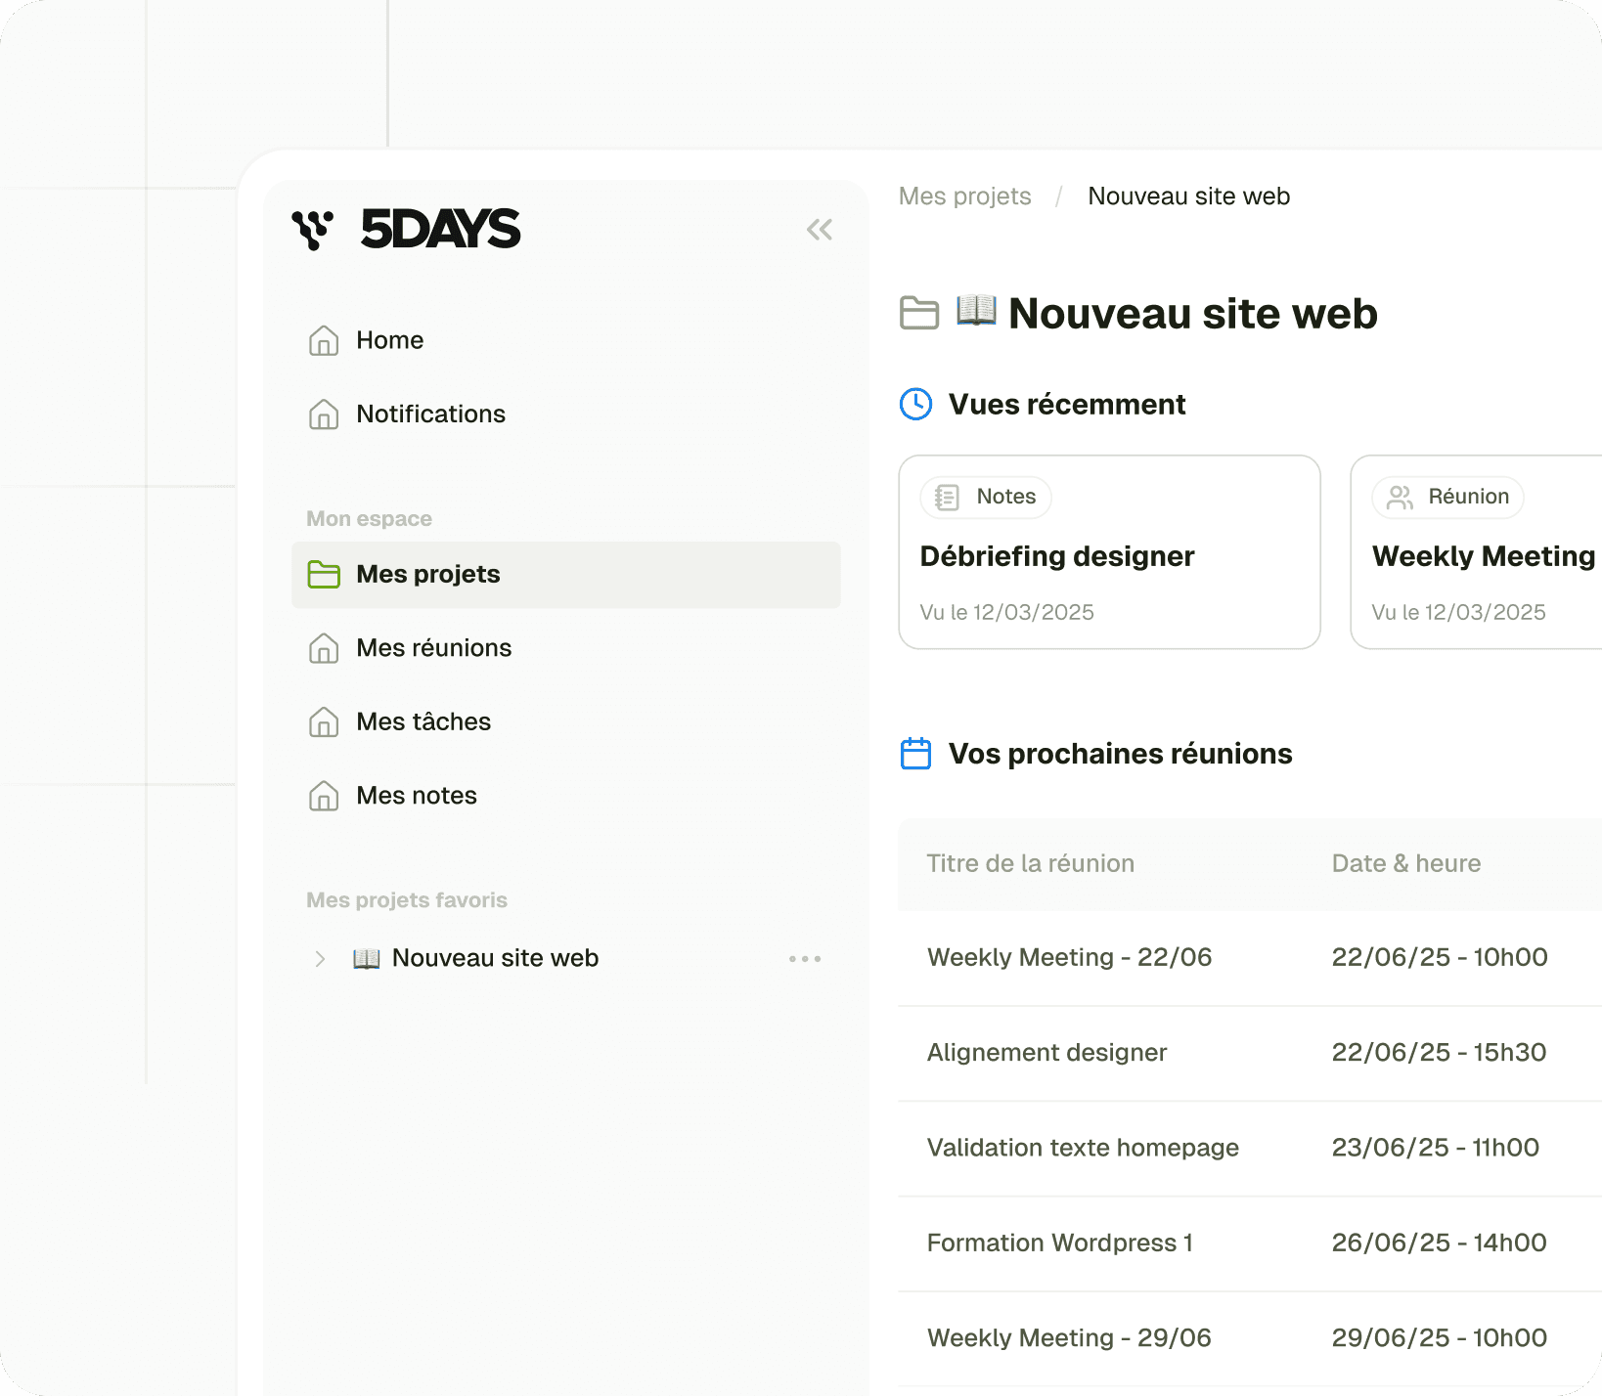Open Mes réunions from the sidebar
This screenshot has width=1602, height=1396.
pos(433,647)
